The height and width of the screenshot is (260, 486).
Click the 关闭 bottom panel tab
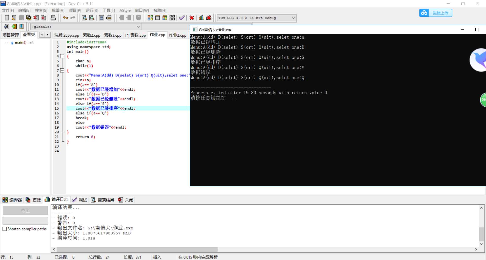(126, 200)
